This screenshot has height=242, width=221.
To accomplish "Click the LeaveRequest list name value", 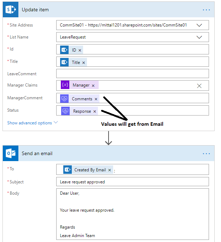I will pos(73,37).
